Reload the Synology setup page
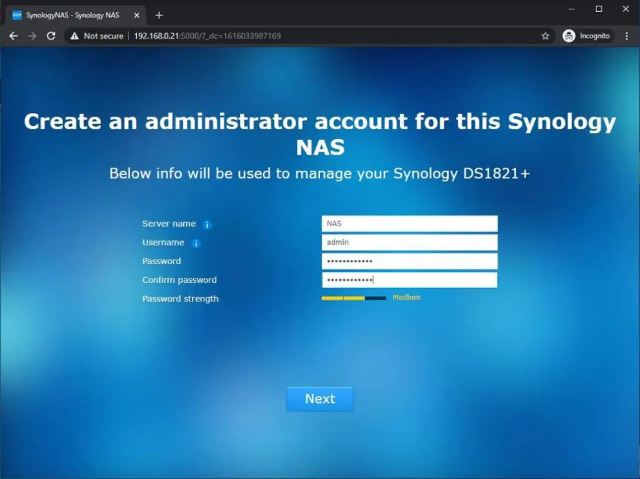Image resolution: width=640 pixels, height=479 pixels. pos(51,36)
